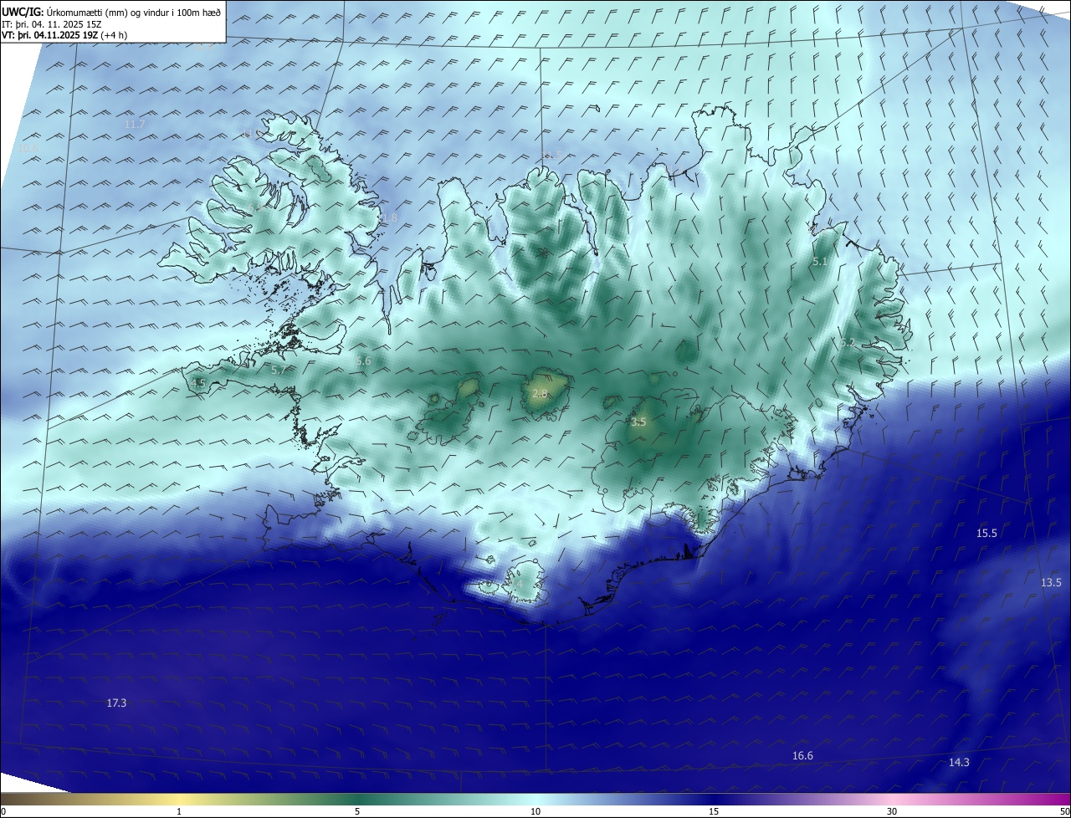Click the 5.7 value label on the map

(279, 370)
